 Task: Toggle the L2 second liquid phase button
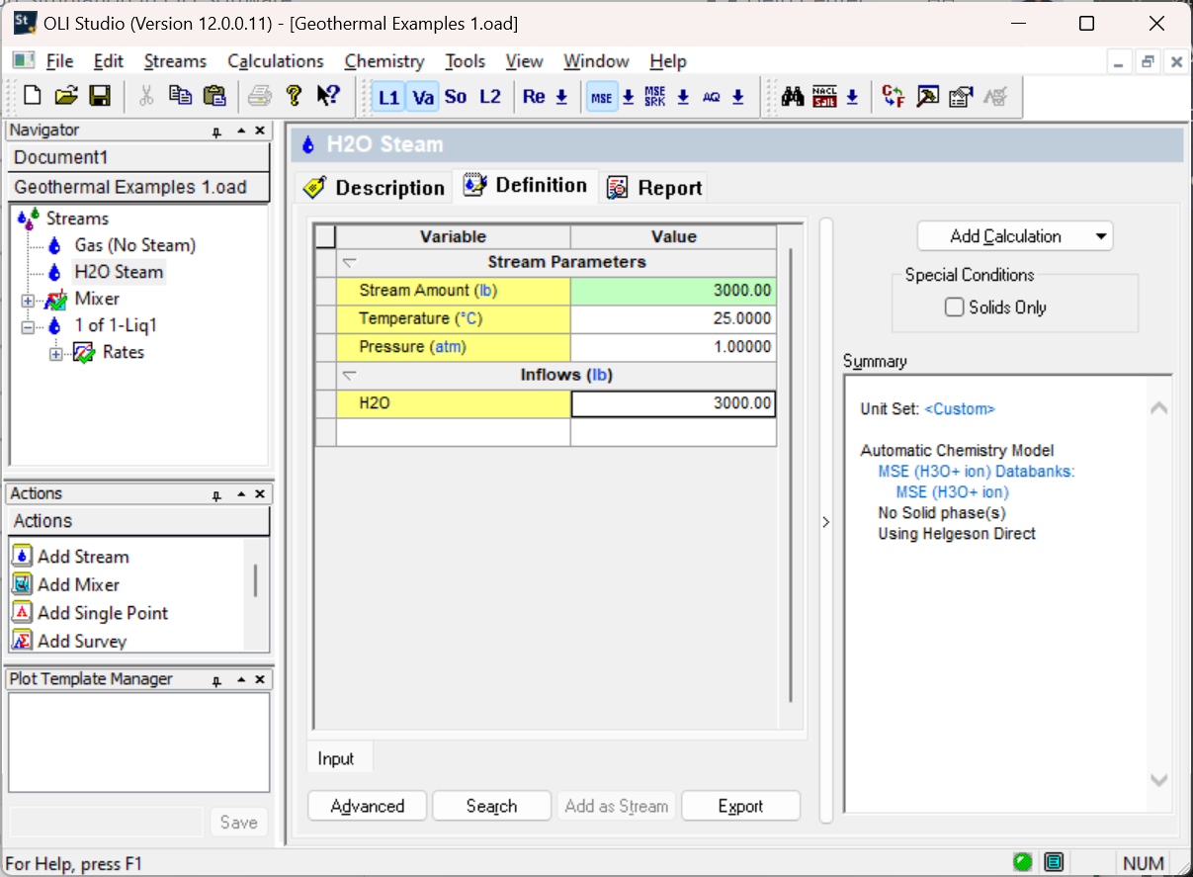click(490, 97)
